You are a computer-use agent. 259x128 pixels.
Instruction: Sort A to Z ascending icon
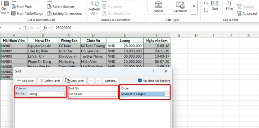[206, 2]
